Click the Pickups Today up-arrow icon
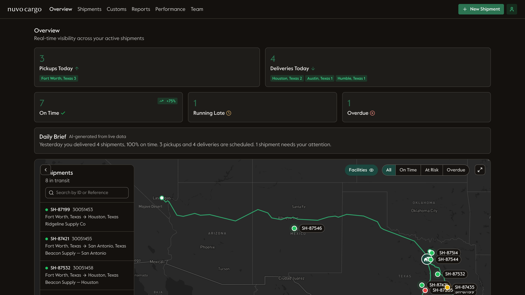The width and height of the screenshot is (525, 295). 77,69
